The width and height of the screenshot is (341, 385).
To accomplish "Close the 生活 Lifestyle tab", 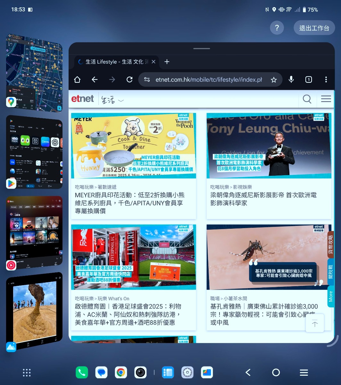I will click(x=154, y=62).
